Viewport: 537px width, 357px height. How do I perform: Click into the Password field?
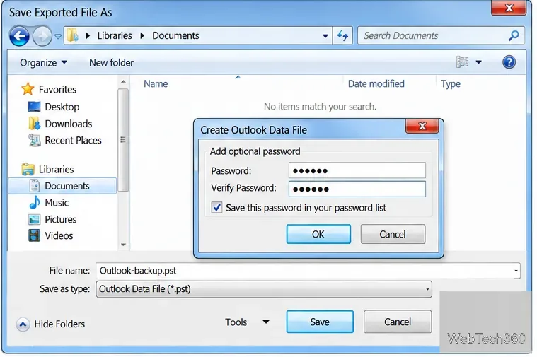pyautogui.click(x=357, y=170)
